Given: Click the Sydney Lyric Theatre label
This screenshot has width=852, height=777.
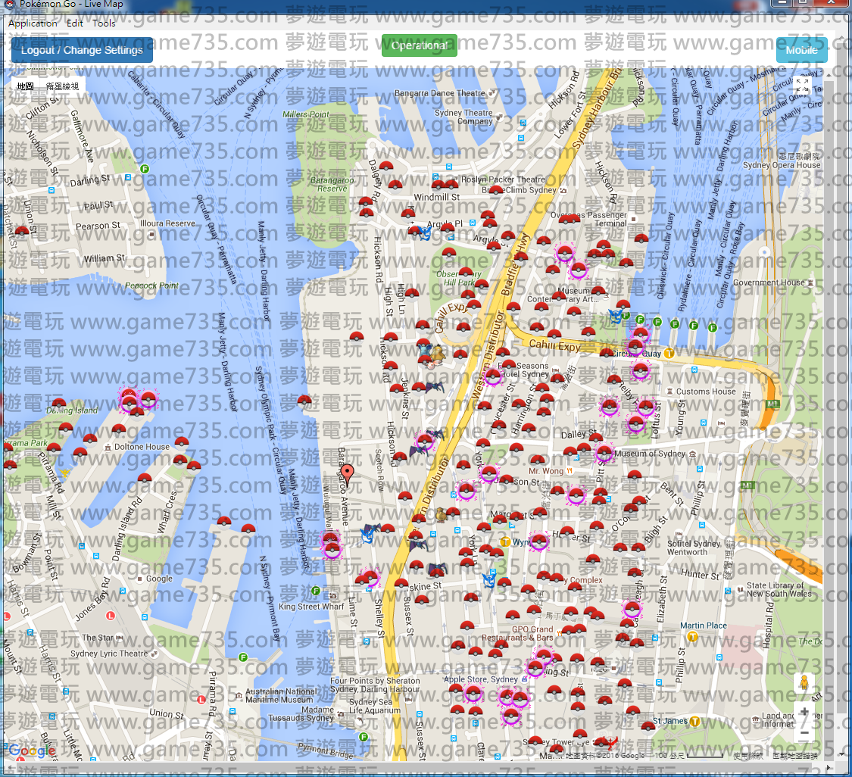Looking at the screenshot, I should 108,654.
